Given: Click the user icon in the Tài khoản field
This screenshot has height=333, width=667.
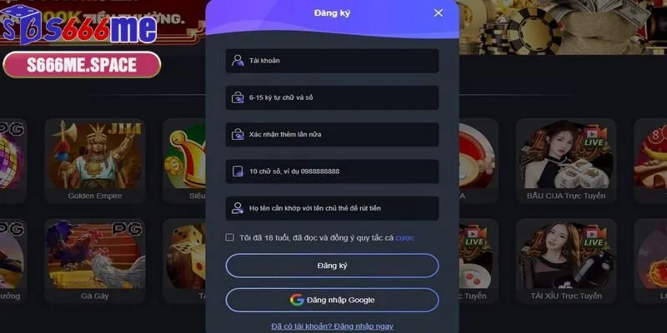Looking at the screenshot, I should pyautogui.click(x=238, y=60).
